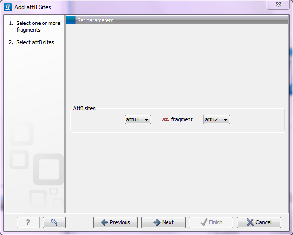Cancel the Add attB Sites wizard
Screen dimensions: 293x235
[x=259, y=222]
